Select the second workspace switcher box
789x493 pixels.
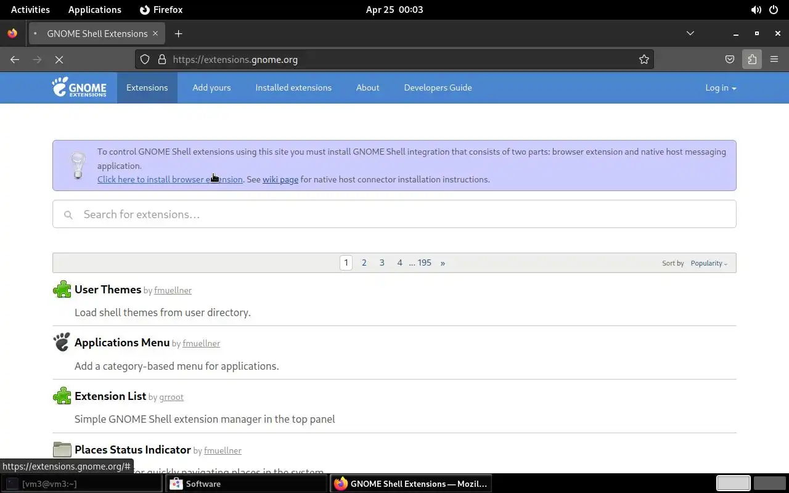(x=770, y=484)
